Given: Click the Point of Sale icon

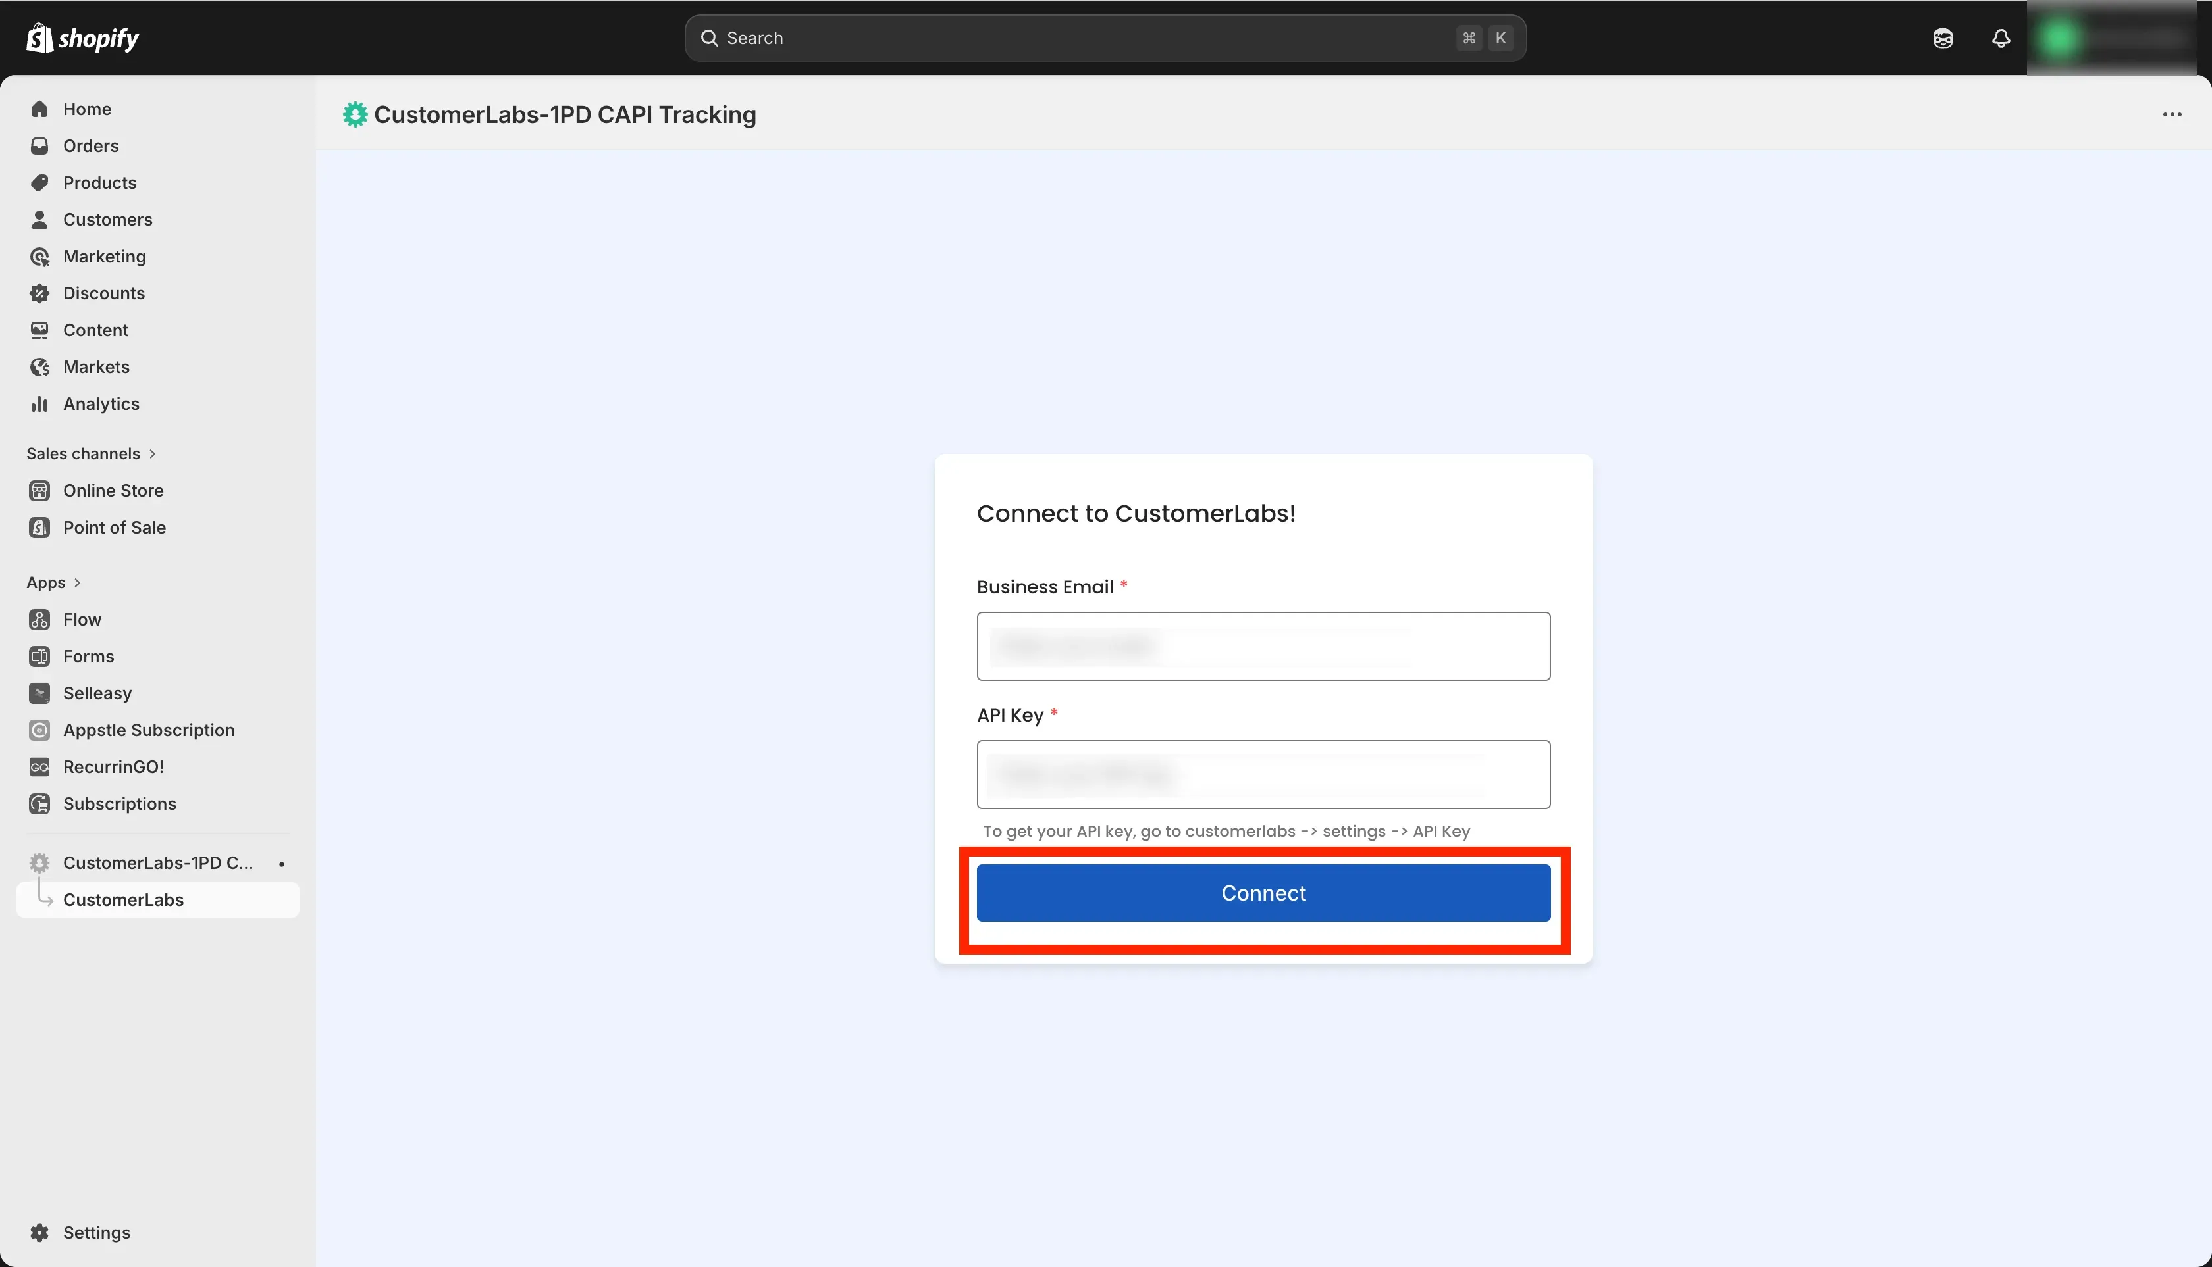Looking at the screenshot, I should coord(39,528).
